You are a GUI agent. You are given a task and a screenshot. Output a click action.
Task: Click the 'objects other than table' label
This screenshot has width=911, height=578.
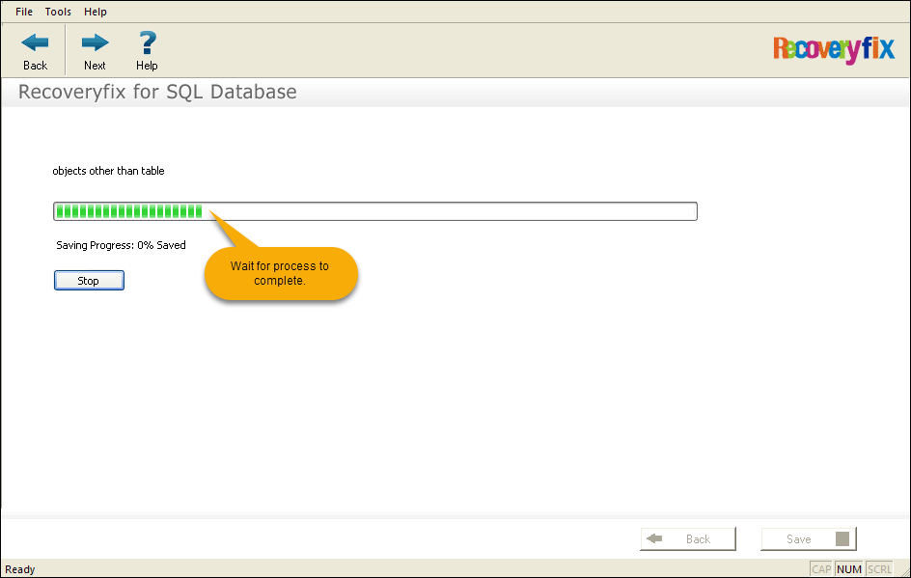pyautogui.click(x=109, y=171)
